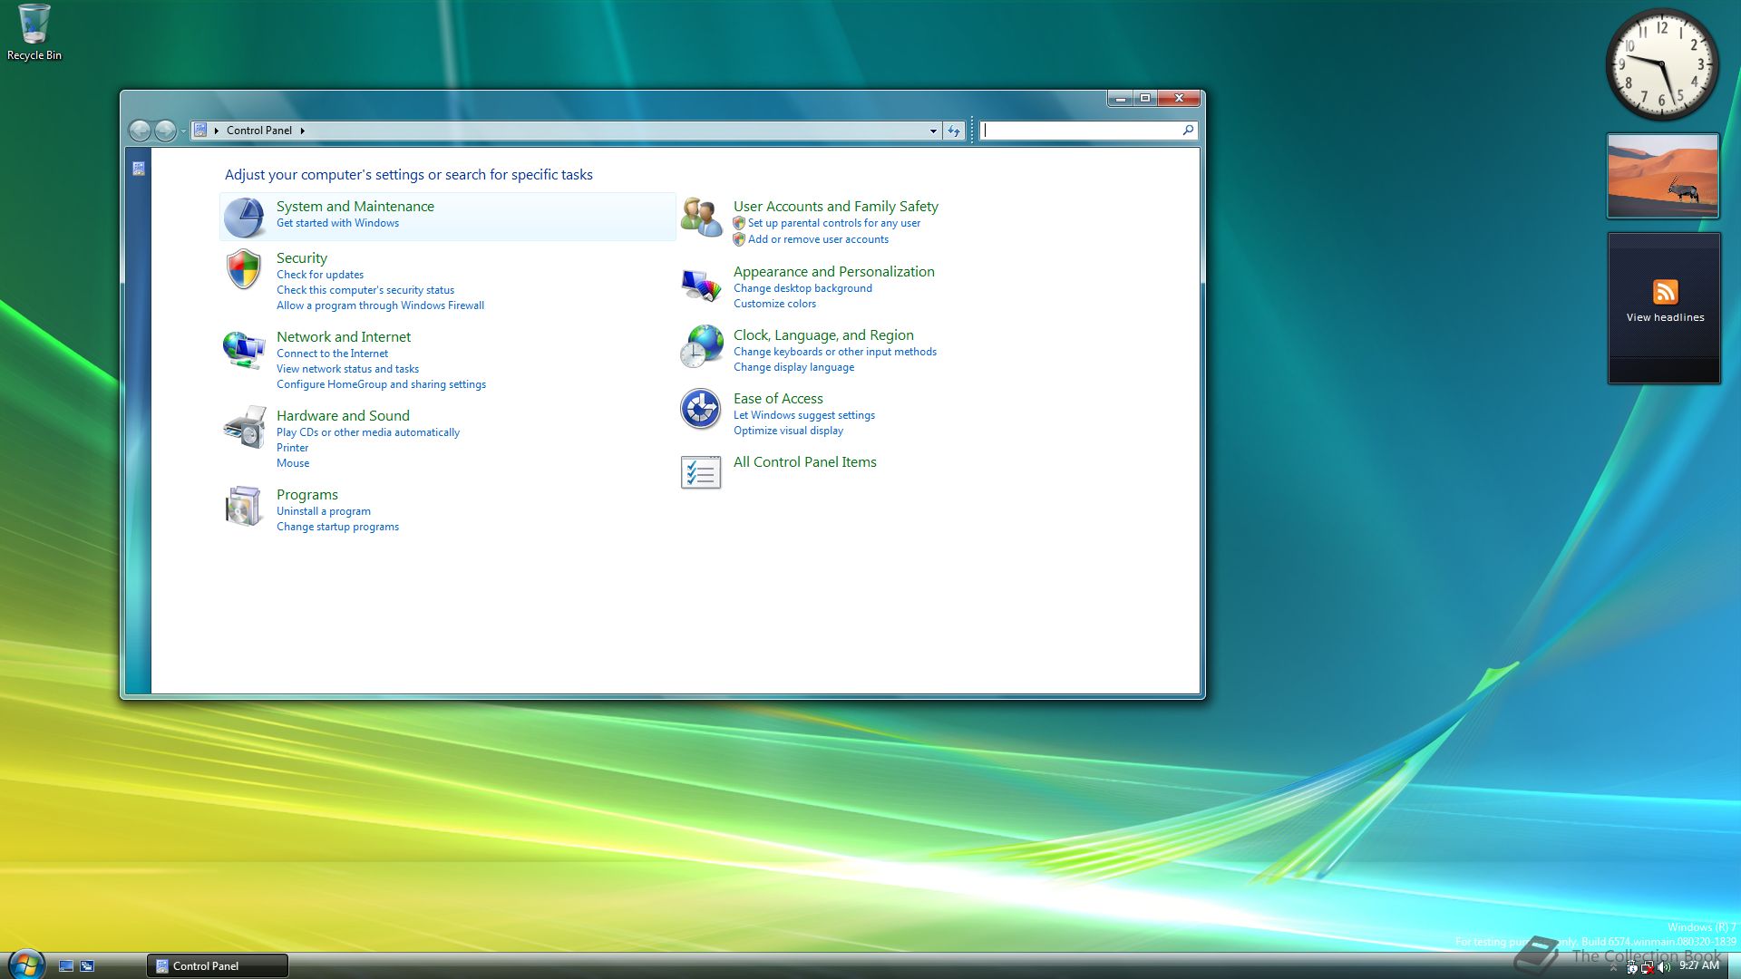Click the Mouse link
Viewport: 1741px width, 979px height.
[293, 463]
